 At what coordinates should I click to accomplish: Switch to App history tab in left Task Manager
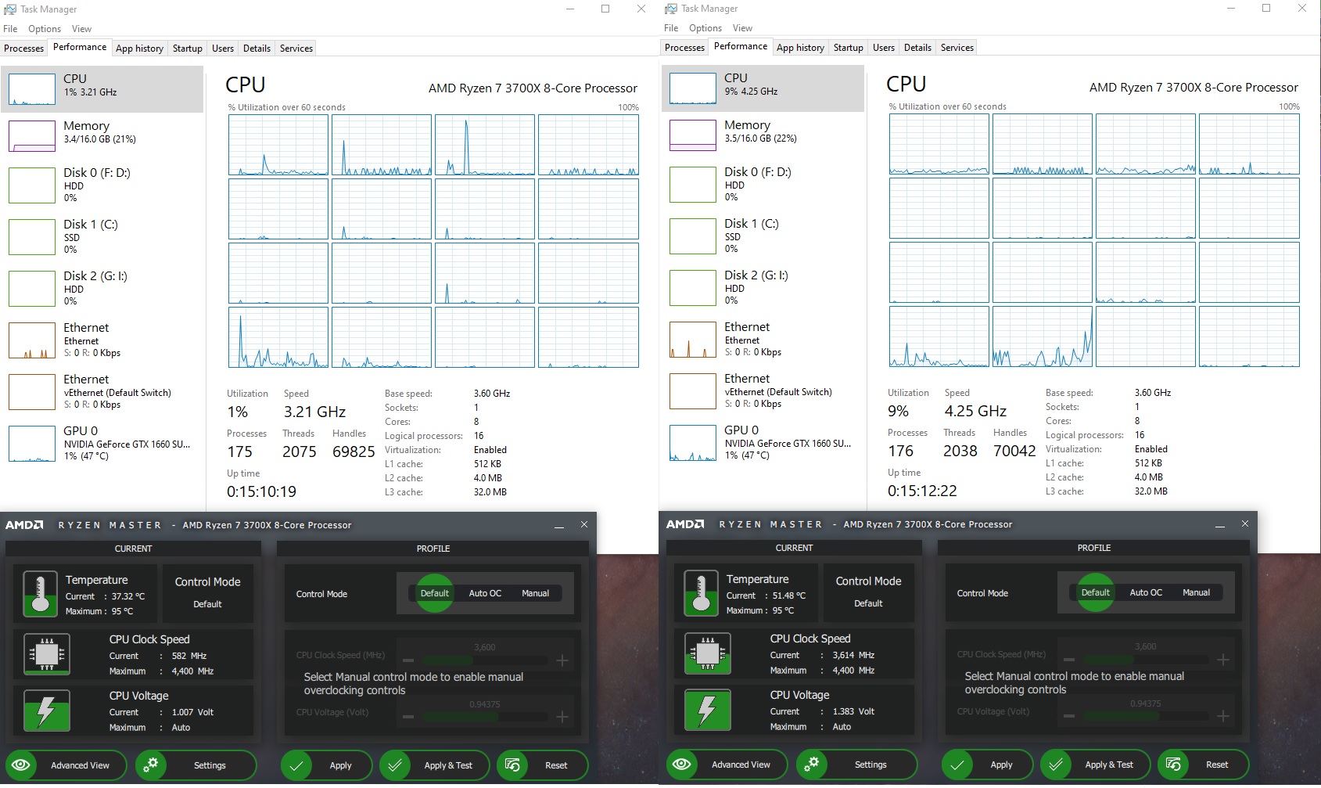139,49
